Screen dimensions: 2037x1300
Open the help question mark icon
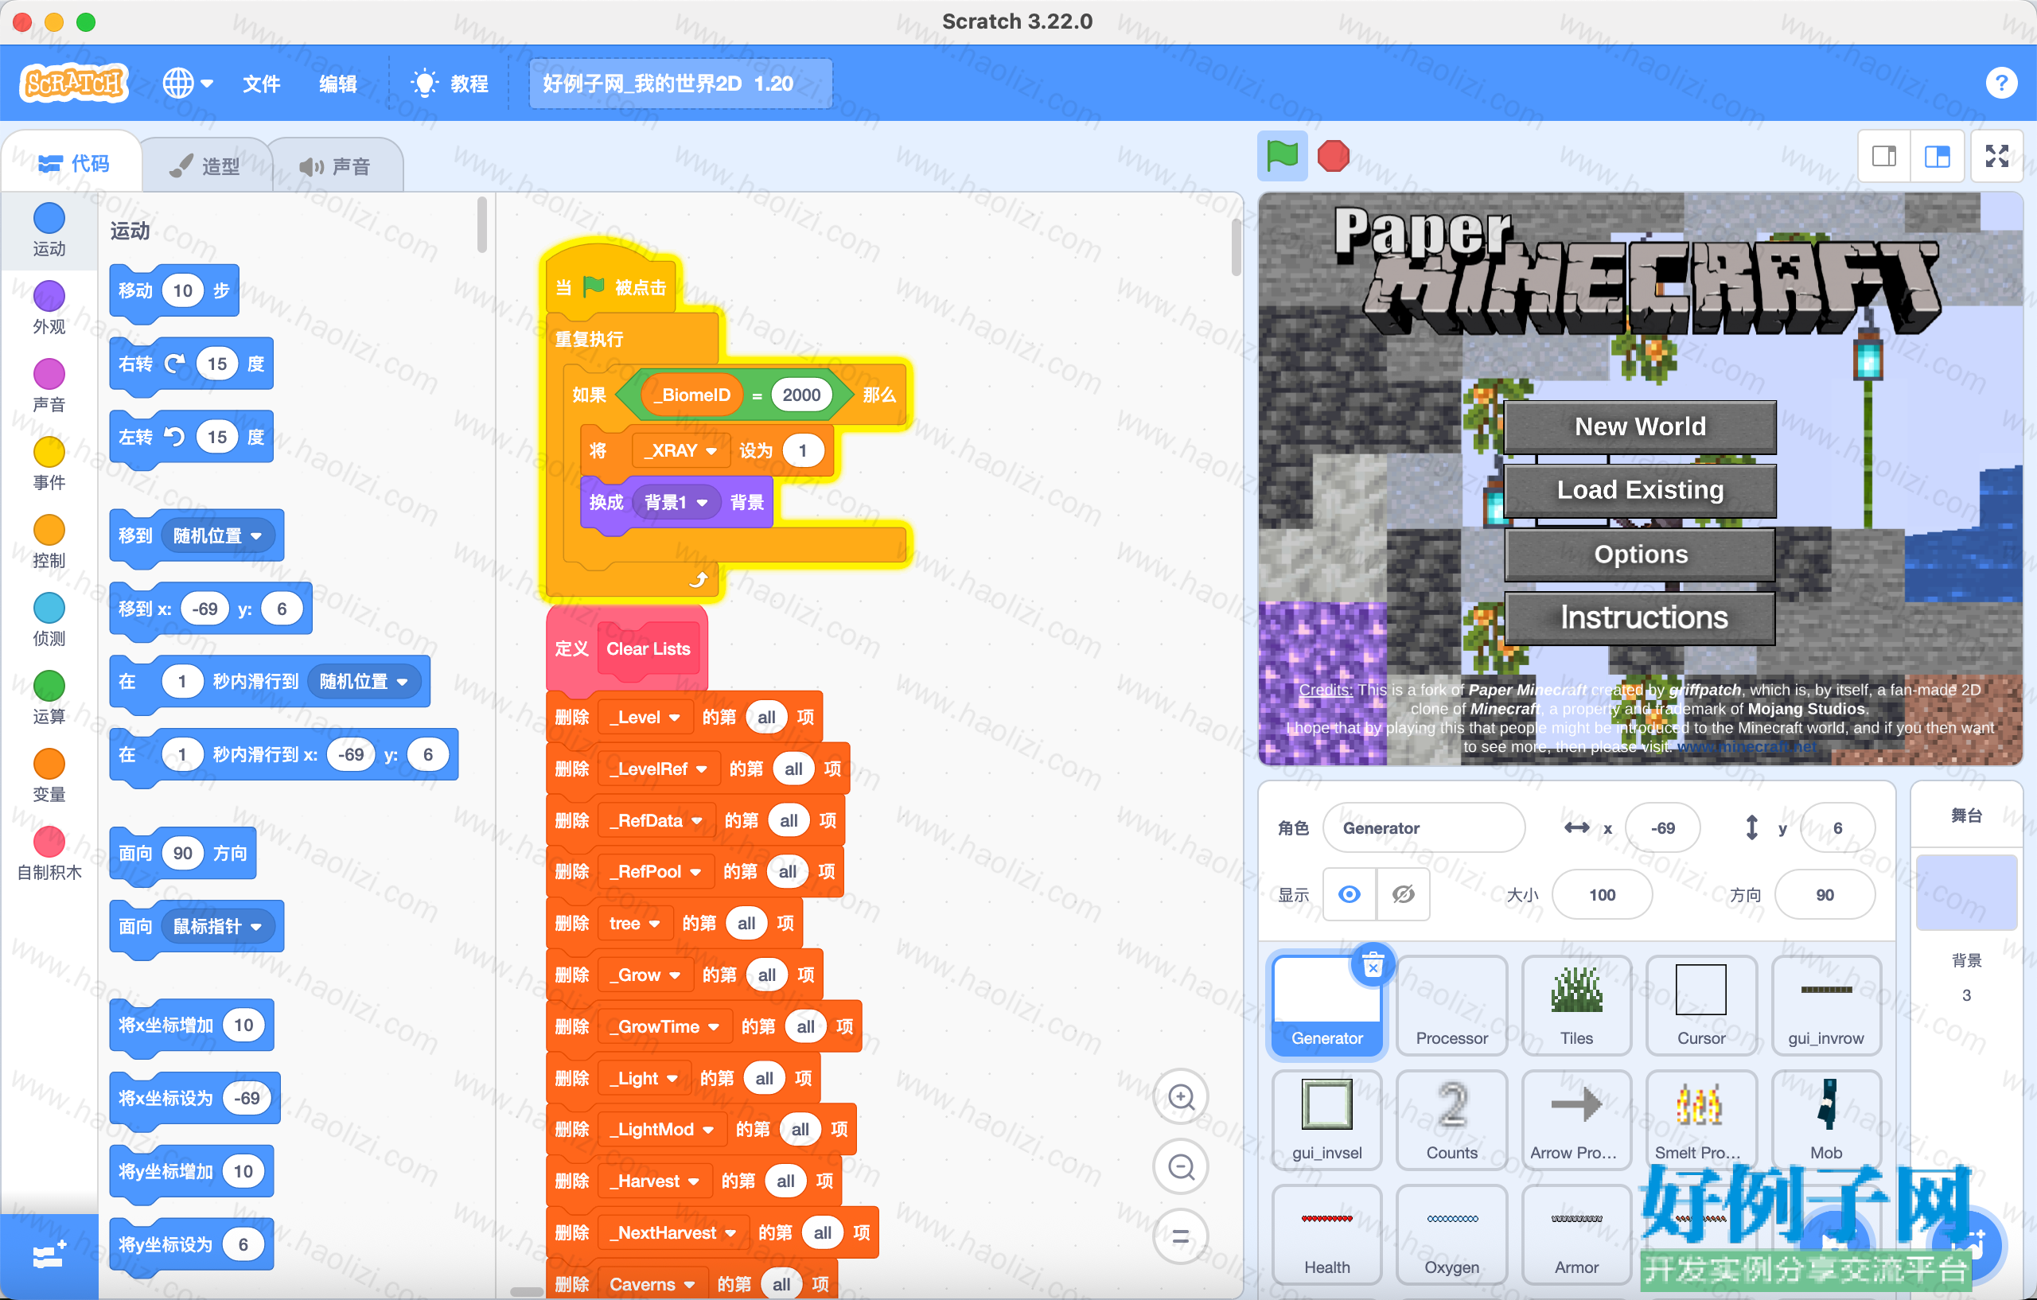pyautogui.click(x=2000, y=83)
